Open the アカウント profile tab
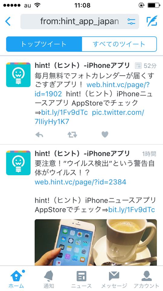The height and width of the screenshot is (291, 163). point(147,278)
